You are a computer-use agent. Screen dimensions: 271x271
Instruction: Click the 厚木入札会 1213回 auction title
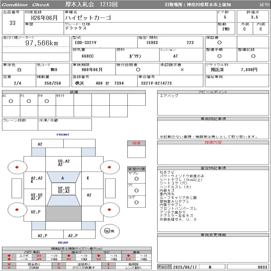coord(91,4)
